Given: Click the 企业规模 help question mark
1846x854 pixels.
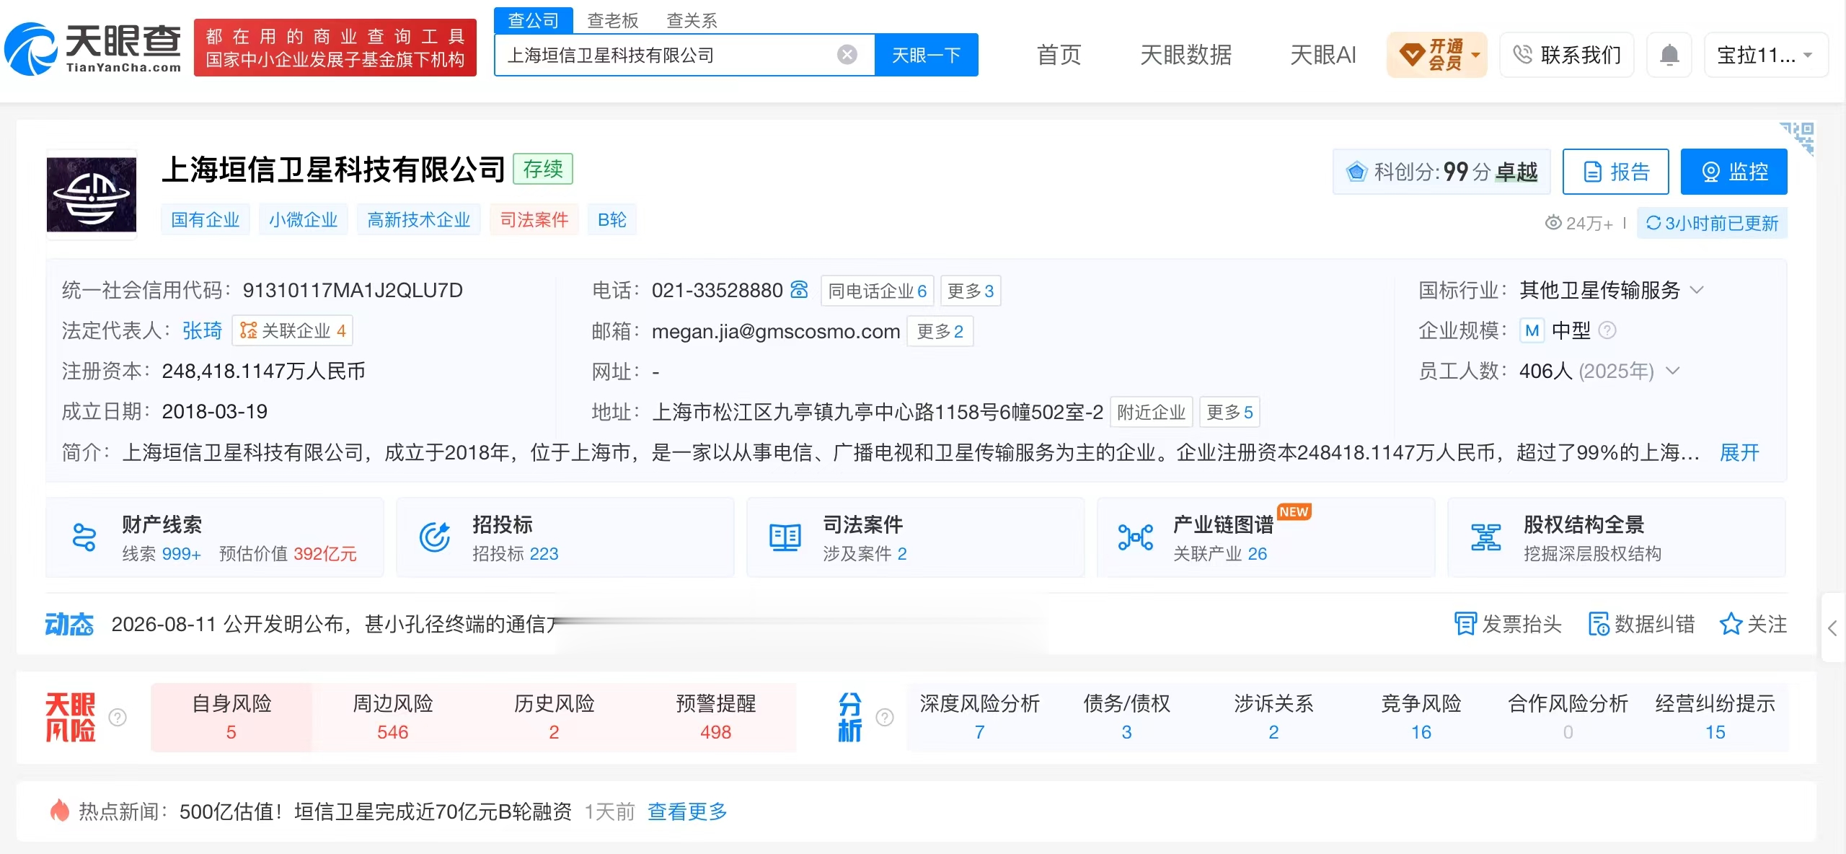Looking at the screenshot, I should coord(1607,330).
